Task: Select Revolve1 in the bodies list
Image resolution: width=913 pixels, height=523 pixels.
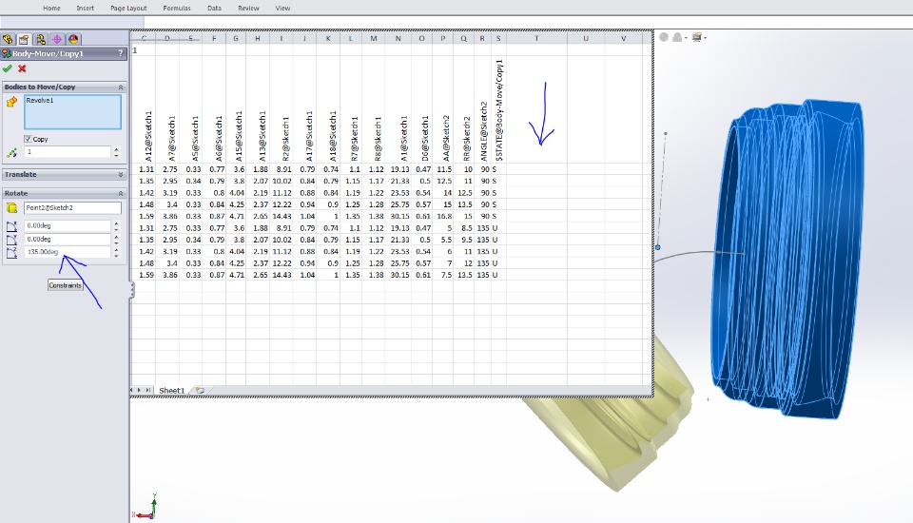Action: [x=40, y=101]
